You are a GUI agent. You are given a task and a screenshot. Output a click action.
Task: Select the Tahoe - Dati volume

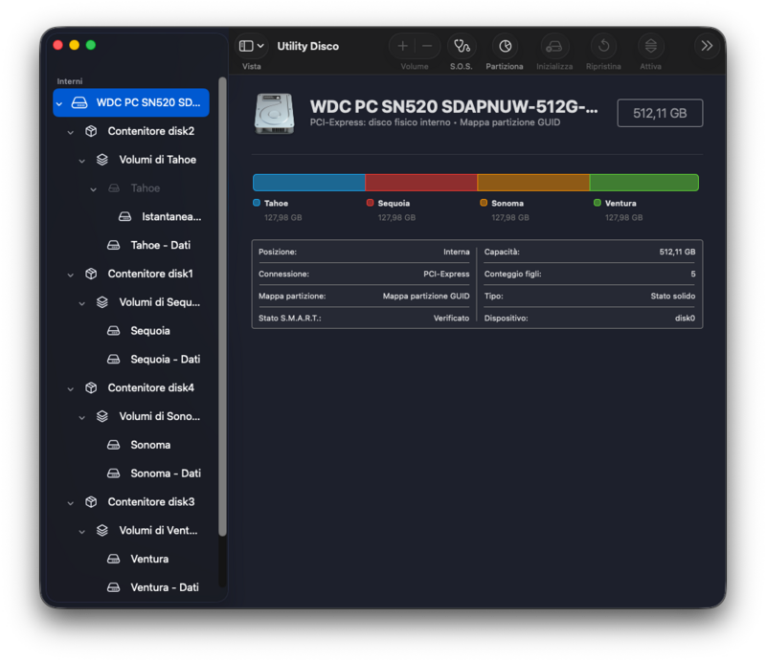(x=160, y=246)
